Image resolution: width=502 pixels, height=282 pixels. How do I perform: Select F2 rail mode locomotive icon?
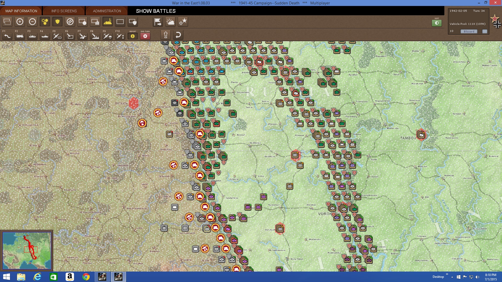pyautogui.click(x=20, y=36)
